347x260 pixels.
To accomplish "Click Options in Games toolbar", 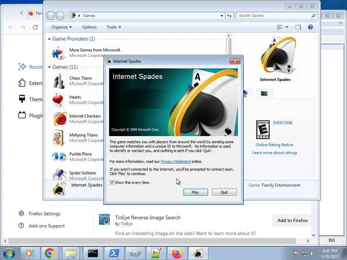I will (89, 27).
